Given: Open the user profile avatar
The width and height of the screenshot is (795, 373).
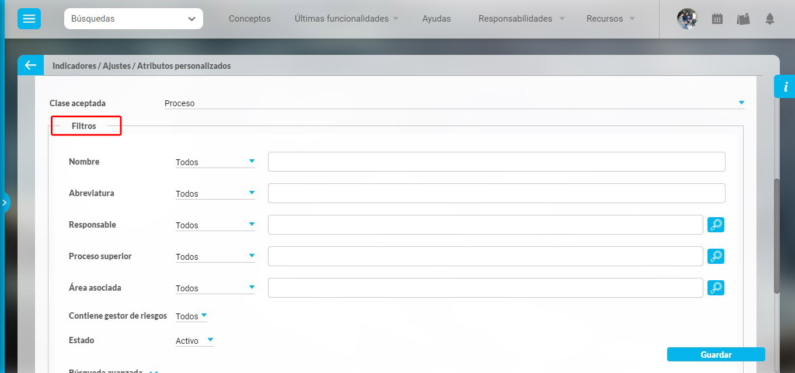Looking at the screenshot, I should pos(687,19).
